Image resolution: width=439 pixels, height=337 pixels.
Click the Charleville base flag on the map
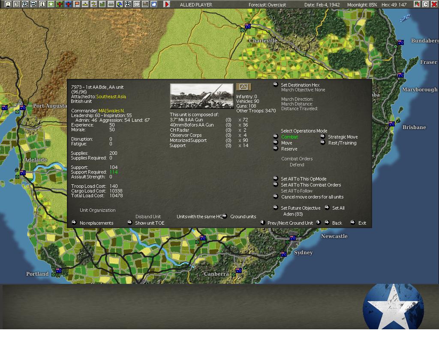[247, 26]
